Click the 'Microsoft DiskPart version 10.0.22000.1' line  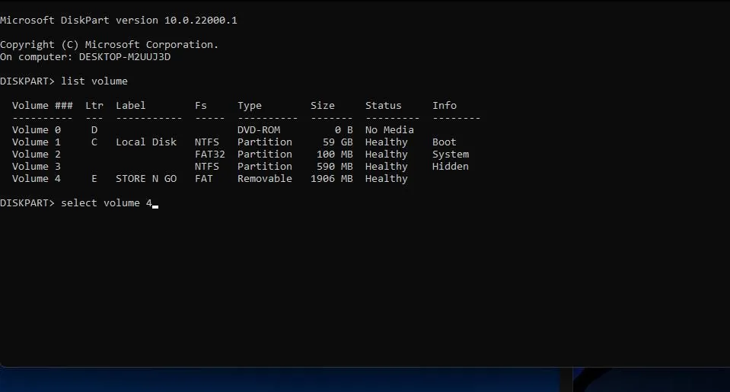[x=118, y=21]
